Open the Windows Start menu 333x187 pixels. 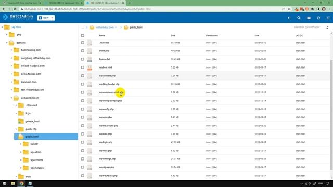tap(4, 183)
